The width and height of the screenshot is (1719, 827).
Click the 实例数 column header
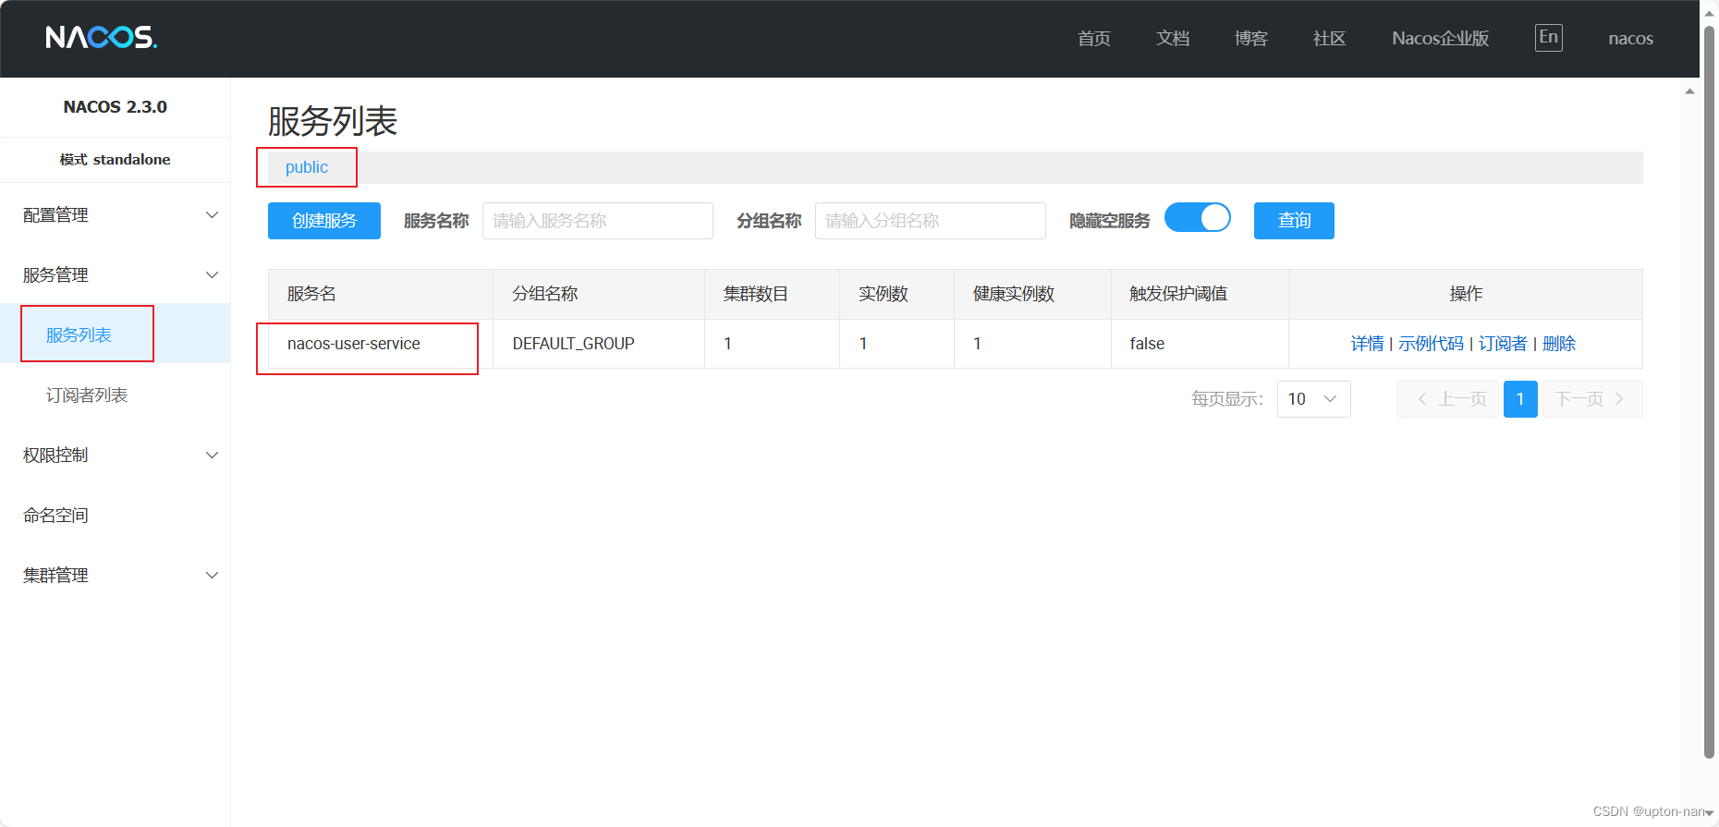(x=896, y=294)
